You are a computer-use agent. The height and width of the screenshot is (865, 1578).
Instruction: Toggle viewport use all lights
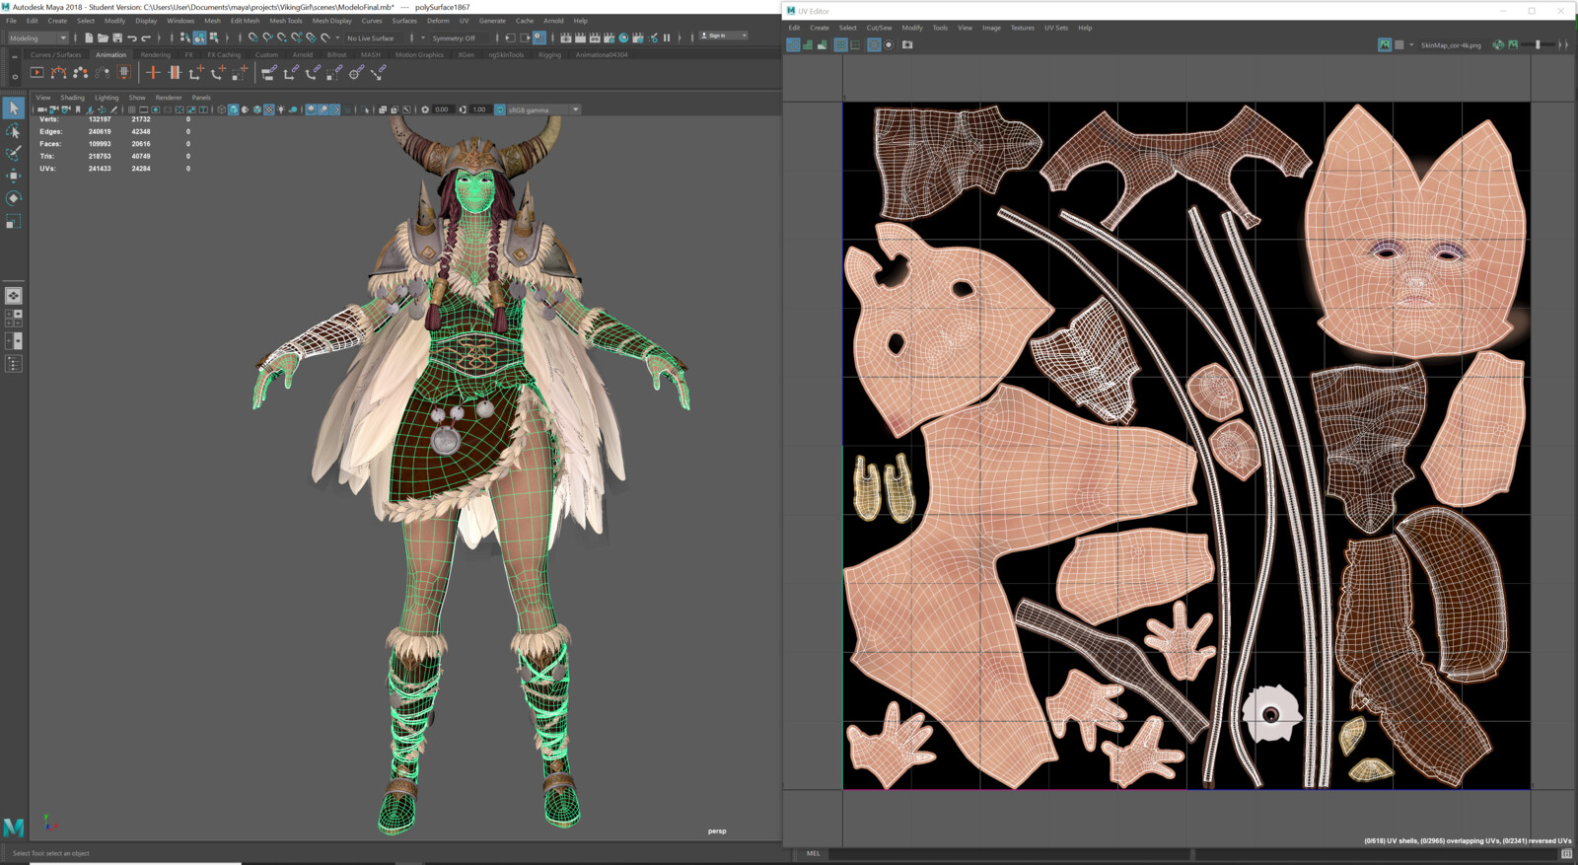click(281, 109)
